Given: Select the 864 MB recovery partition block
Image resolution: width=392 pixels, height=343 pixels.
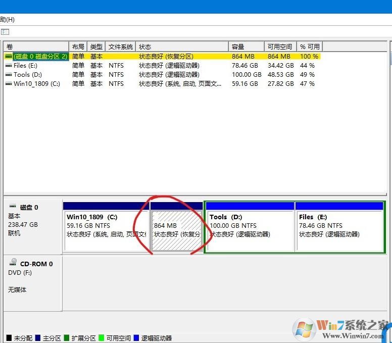Looking at the screenshot, I should 176,230.
